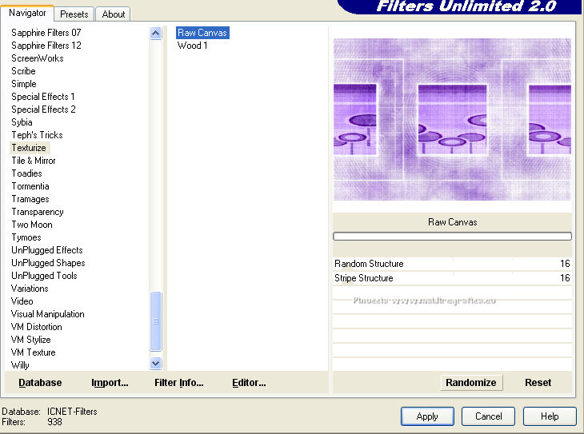Viewport: 584px width, 434px height.
Task: Randomize the filter settings
Action: [x=471, y=383]
